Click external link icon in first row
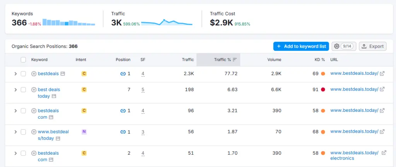This screenshot has height=167, width=396. [x=382, y=74]
